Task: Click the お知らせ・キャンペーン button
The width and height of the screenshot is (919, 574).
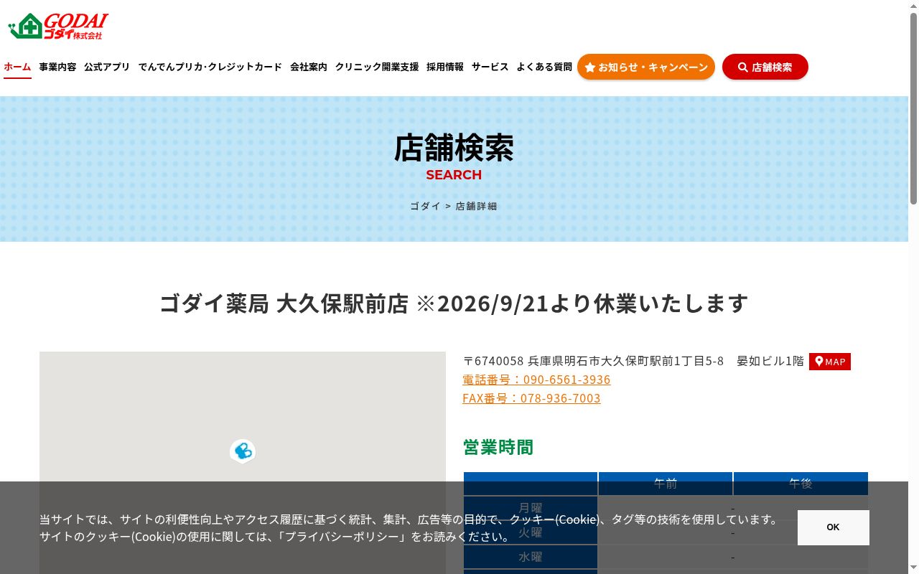Action: pyautogui.click(x=646, y=67)
